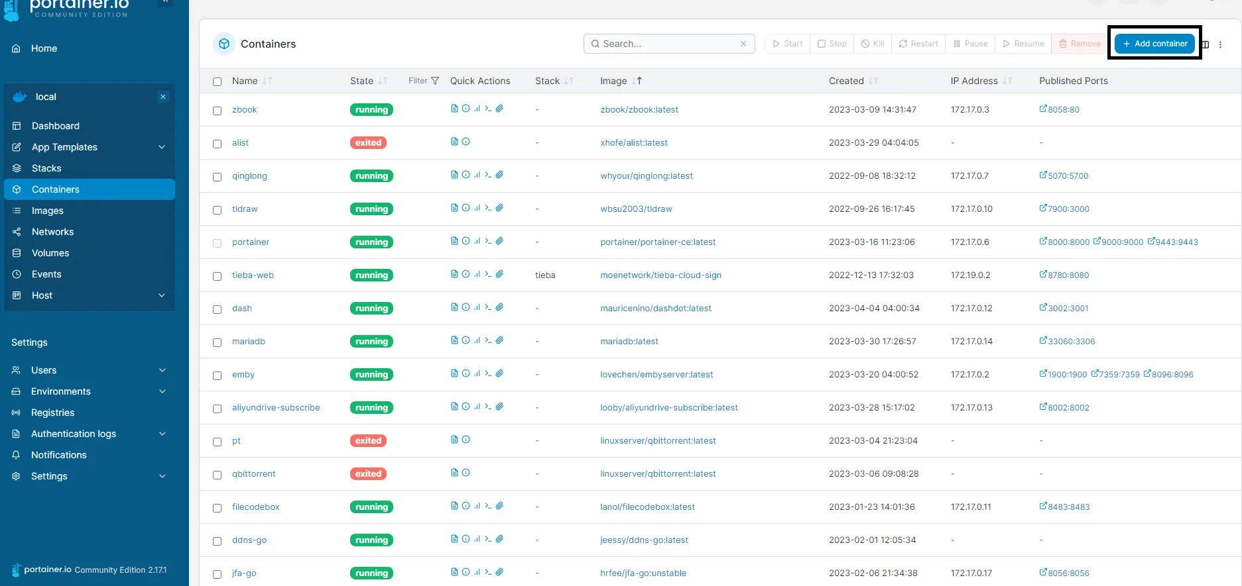1242x586 pixels.
Task: Open published port 9443:9443 link
Action: (x=1173, y=242)
